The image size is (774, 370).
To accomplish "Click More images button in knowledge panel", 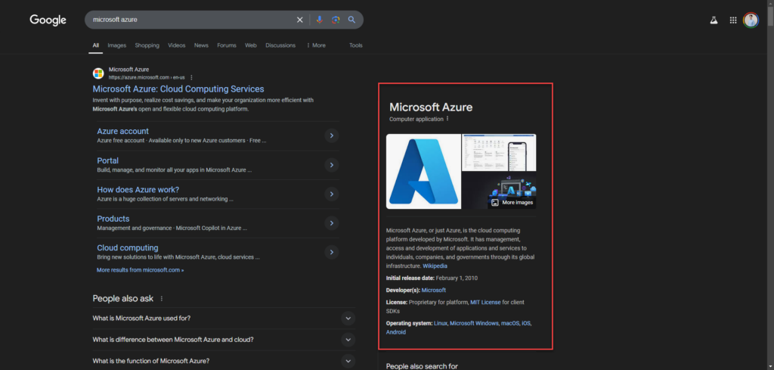I will click(x=512, y=203).
